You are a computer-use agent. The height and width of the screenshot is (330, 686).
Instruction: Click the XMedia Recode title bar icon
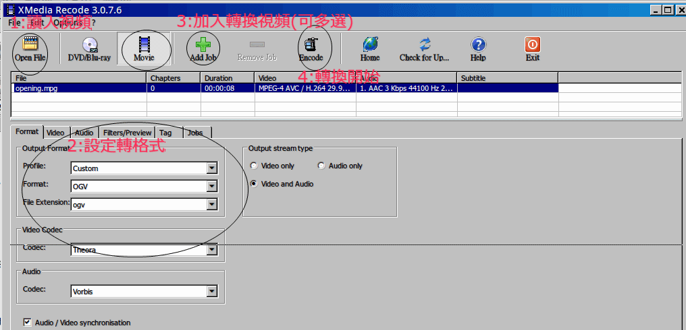click(11, 9)
